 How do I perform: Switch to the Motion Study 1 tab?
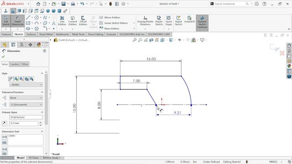tap(52, 158)
